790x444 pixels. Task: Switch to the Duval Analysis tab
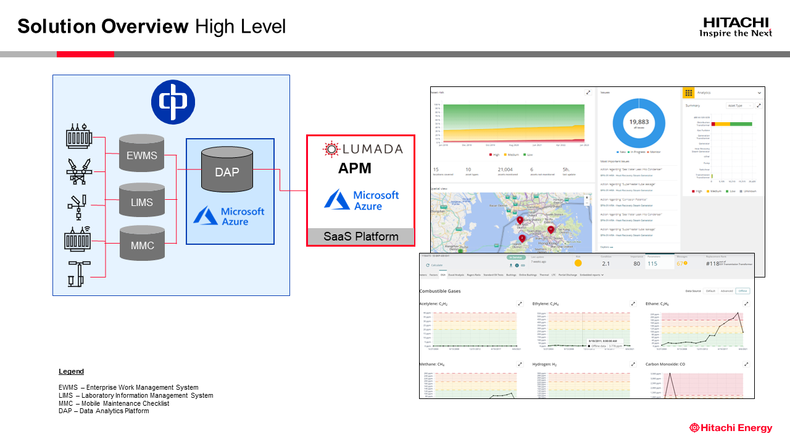[456, 275]
